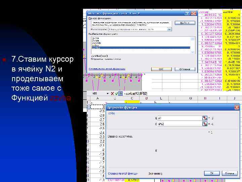Select column C header
Screen dimensions: 242x182
(132, 98)
